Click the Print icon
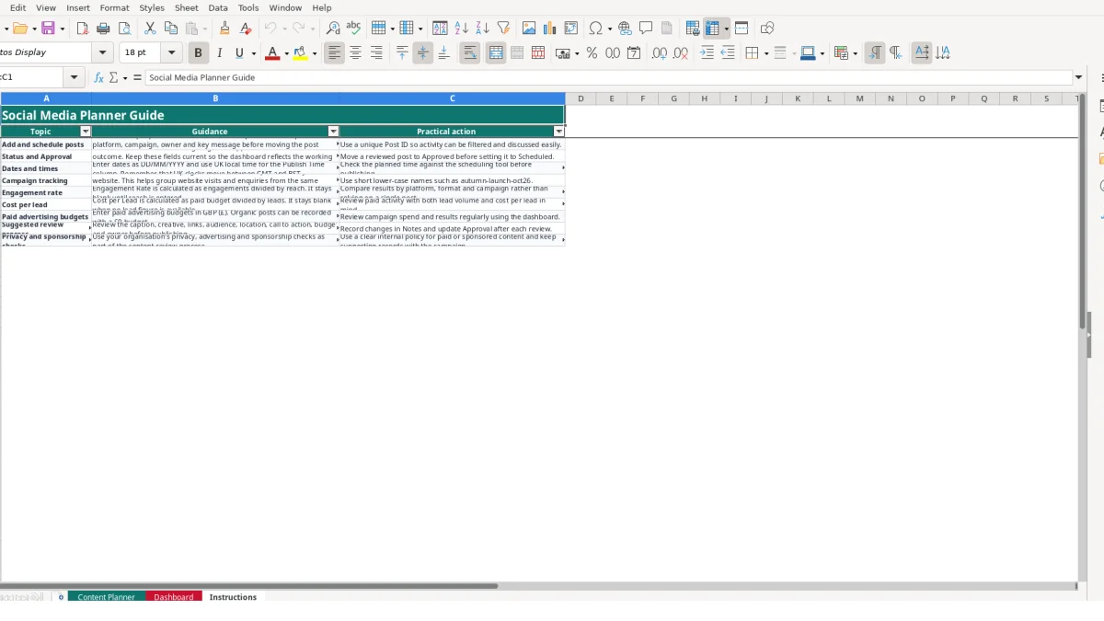This screenshot has width=1104, height=621. pyautogui.click(x=103, y=29)
